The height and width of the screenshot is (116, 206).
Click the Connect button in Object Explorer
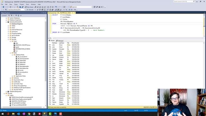point(4,15)
